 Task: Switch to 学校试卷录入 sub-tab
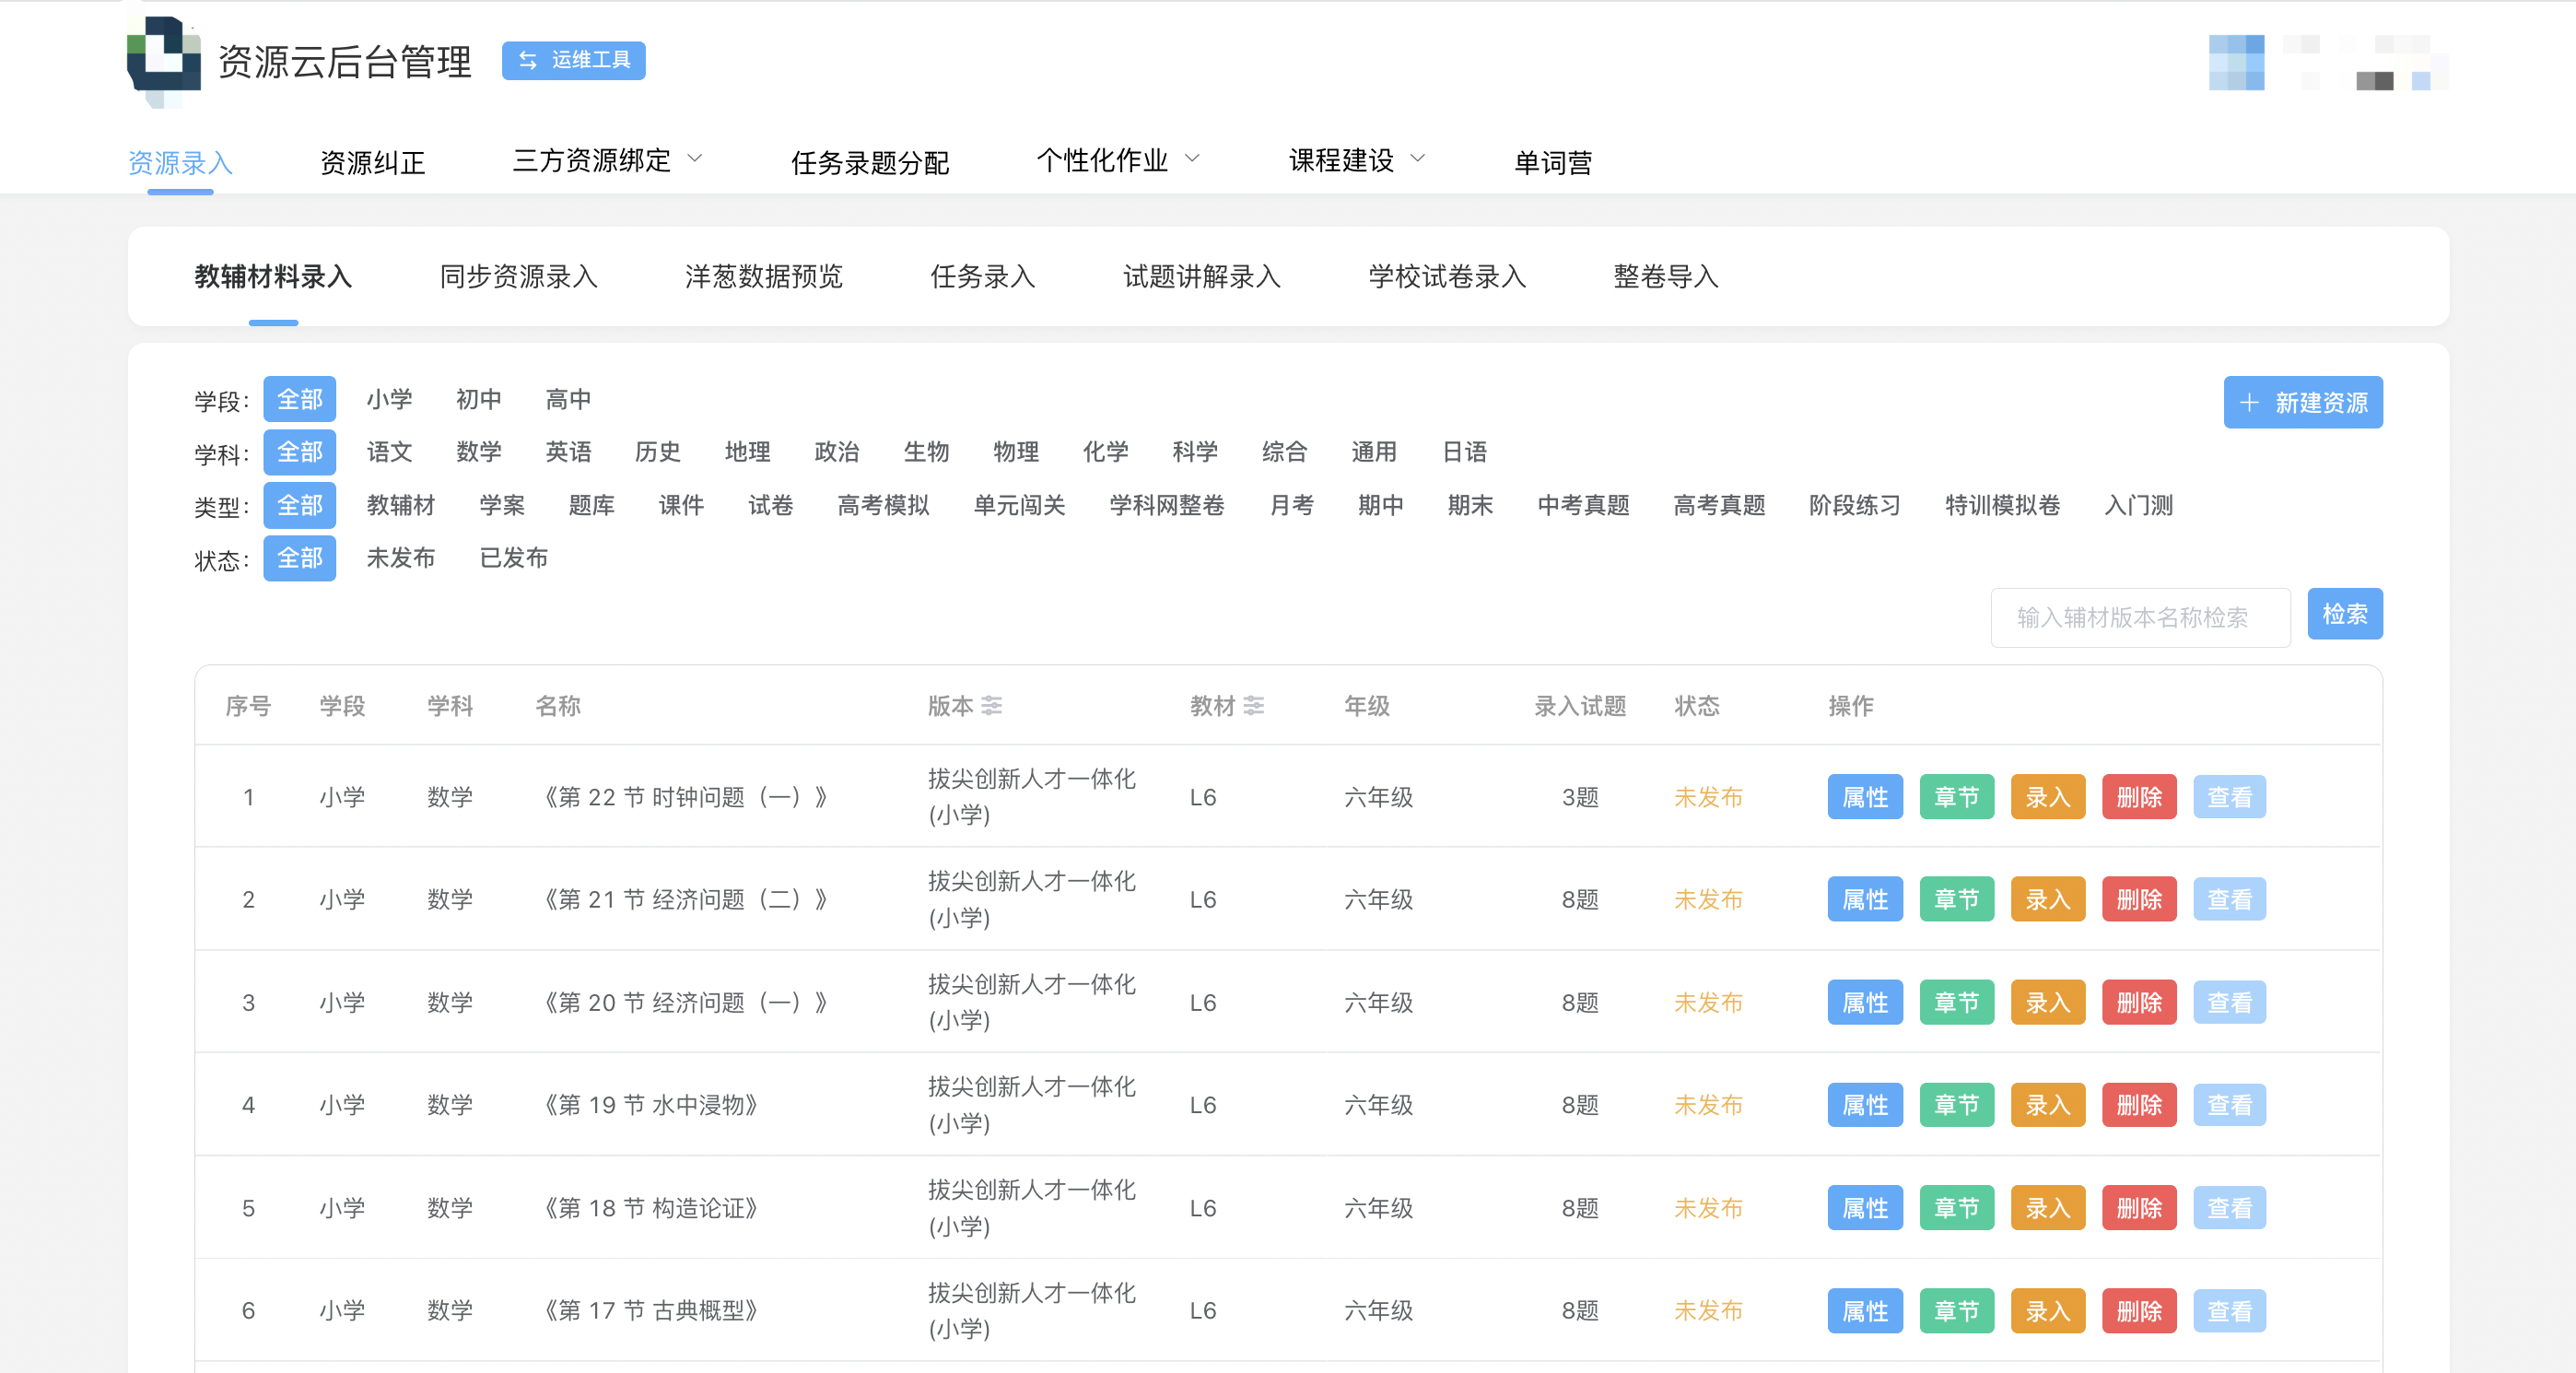coord(1447,277)
